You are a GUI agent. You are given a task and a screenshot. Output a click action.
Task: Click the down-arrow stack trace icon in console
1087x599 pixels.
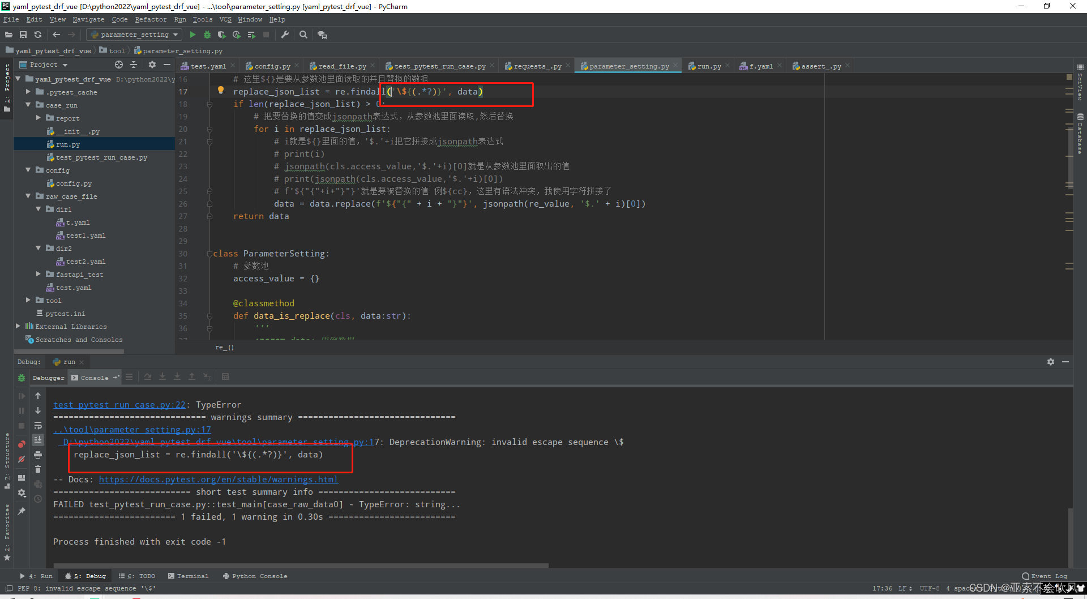point(38,410)
